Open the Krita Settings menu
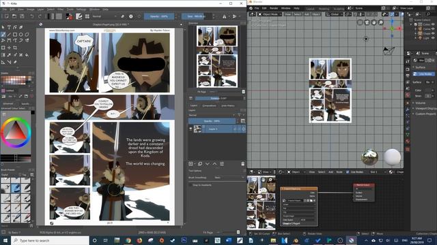This screenshot has width=437, height=245. pos(81,9)
